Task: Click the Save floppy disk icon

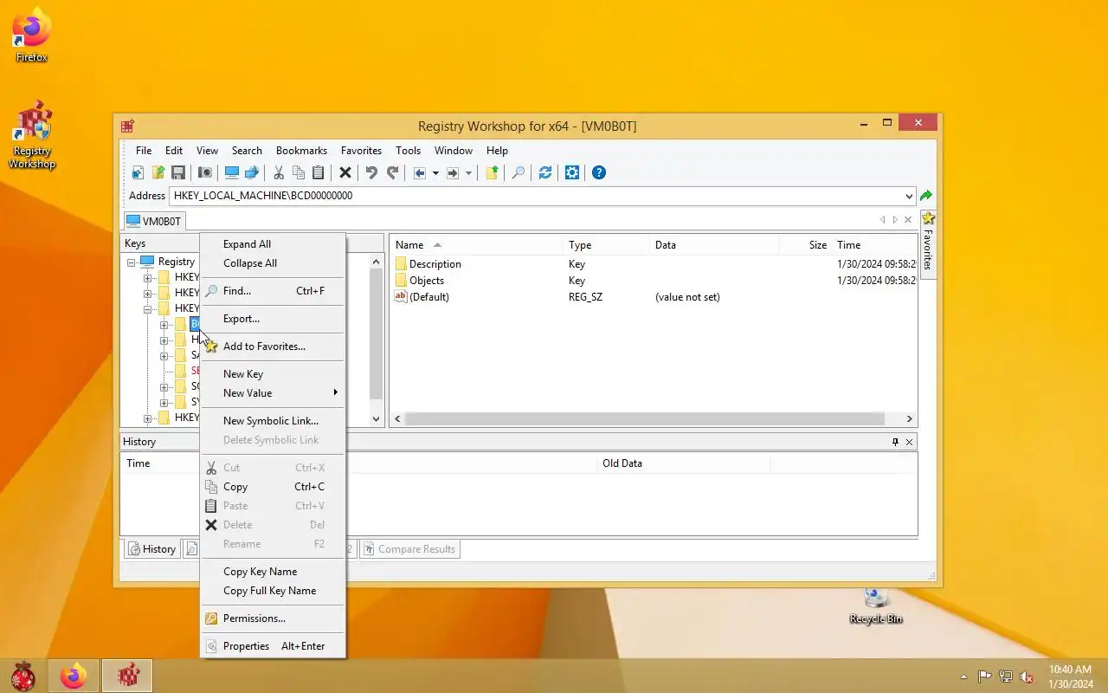Action: coord(178,173)
